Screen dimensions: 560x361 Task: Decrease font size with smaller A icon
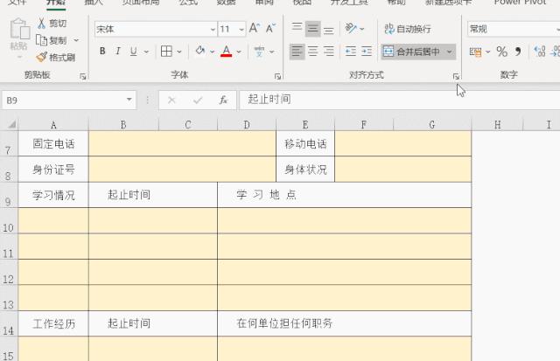(x=270, y=28)
